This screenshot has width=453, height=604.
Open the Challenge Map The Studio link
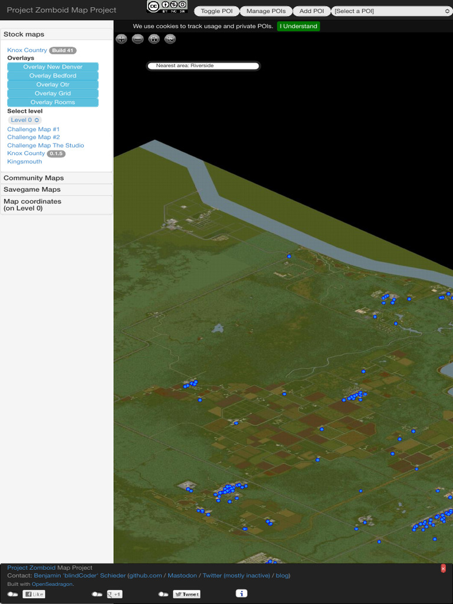pos(45,145)
